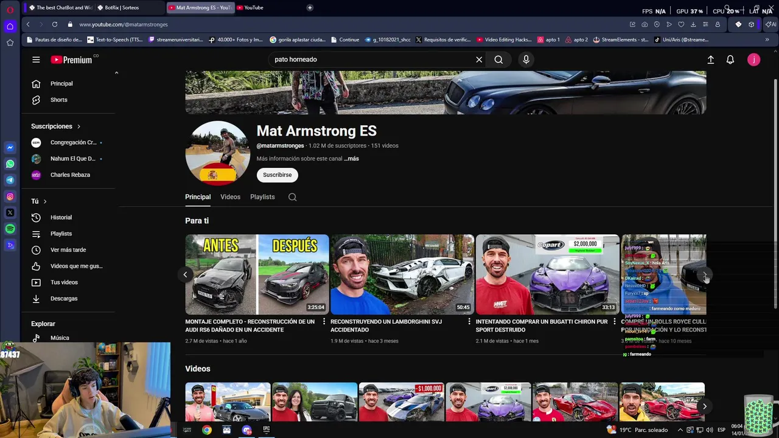Open Tus videos in sidebar
The width and height of the screenshot is (779, 438).
click(x=64, y=282)
